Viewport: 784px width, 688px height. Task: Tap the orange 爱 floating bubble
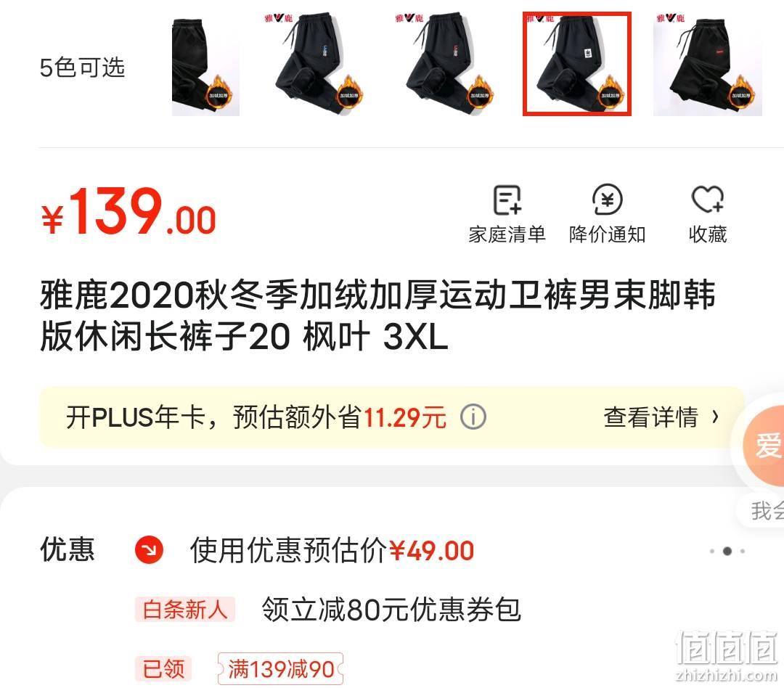coord(764,445)
